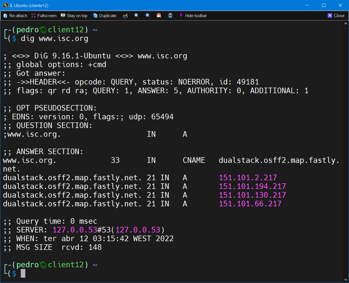Maximize the Ubuntu terminal window
This screenshot has width=349, height=283.
click(x=324, y=5)
